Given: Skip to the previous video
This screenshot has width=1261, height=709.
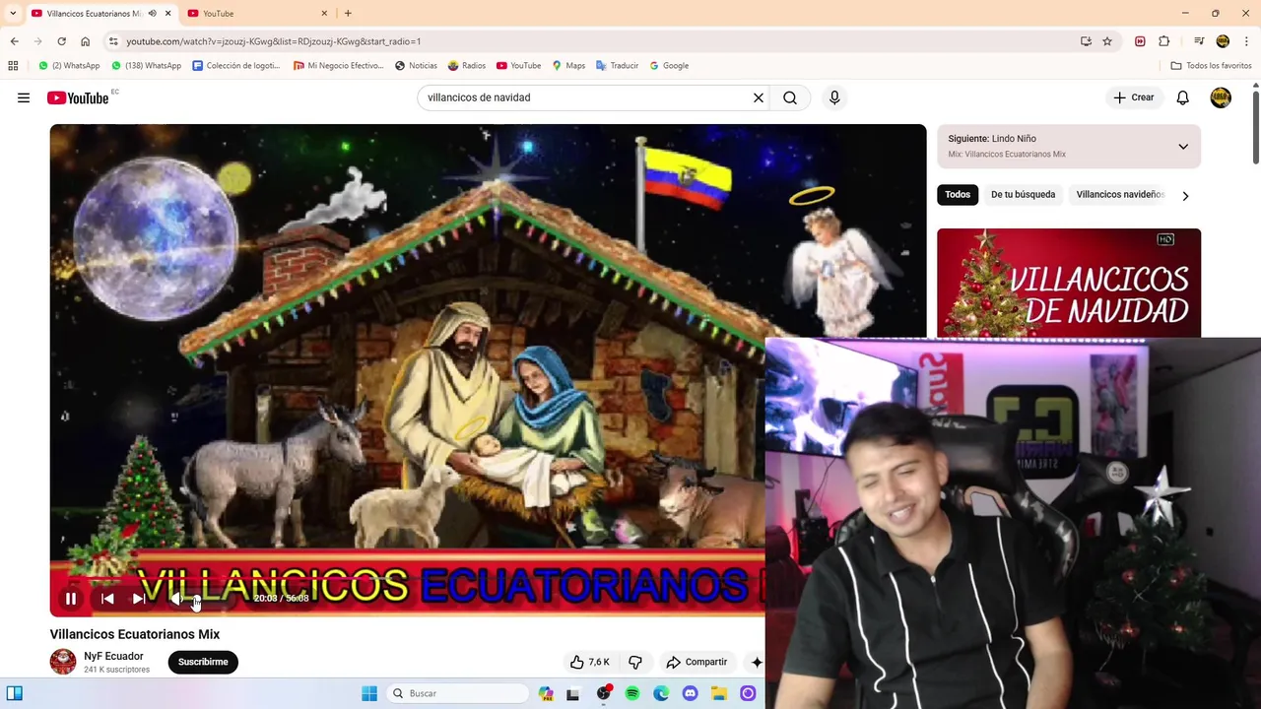Looking at the screenshot, I should [x=107, y=599].
